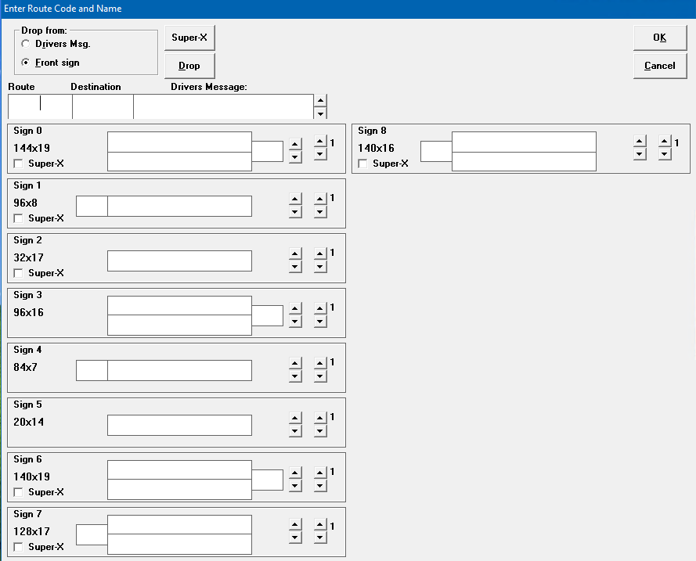The image size is (696, 561).
Task: Increase Sign 0 page count with up arrow
Action: tap(320, 141)
